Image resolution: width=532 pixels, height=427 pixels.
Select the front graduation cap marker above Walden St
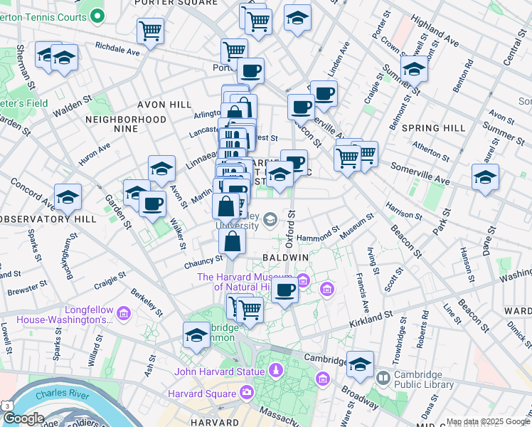click(64, 58)
